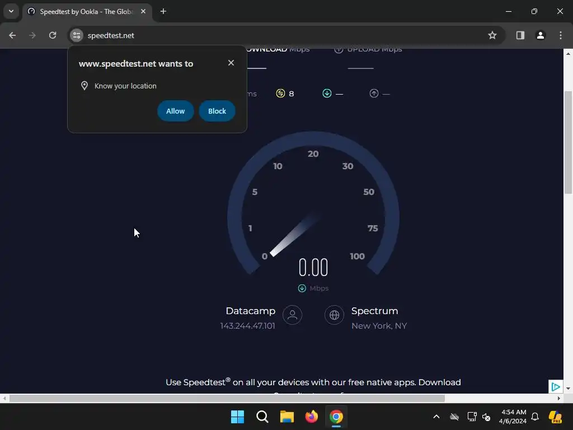Open a new browser tab

(163, 11)
